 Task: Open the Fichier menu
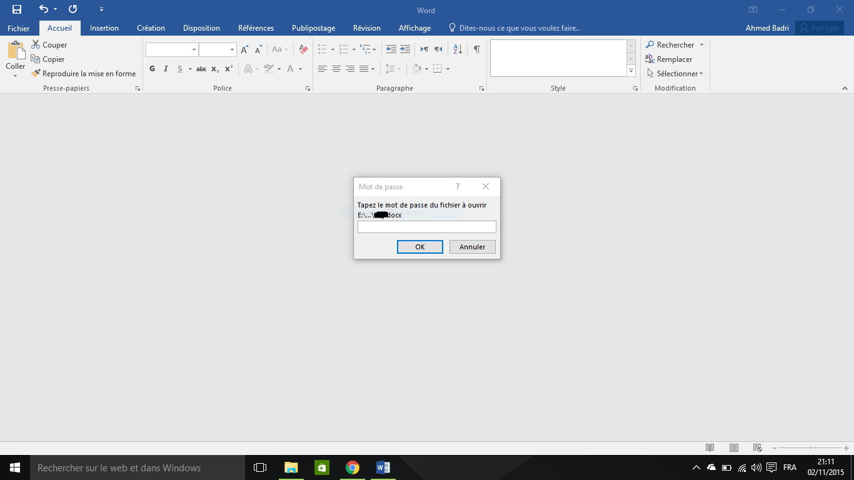pos(19,28)
